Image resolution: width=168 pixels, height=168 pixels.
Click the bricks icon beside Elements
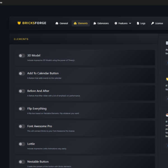75,23
